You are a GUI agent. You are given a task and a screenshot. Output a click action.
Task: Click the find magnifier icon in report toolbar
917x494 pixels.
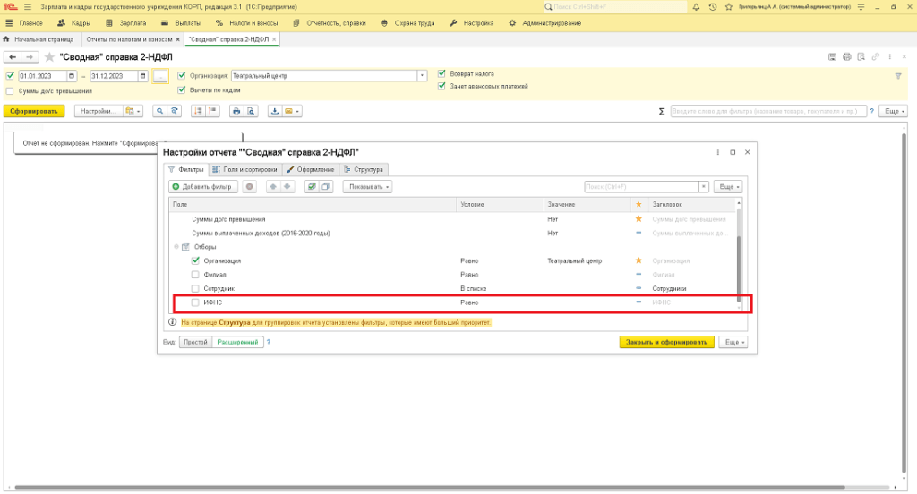tap(159, 112)
